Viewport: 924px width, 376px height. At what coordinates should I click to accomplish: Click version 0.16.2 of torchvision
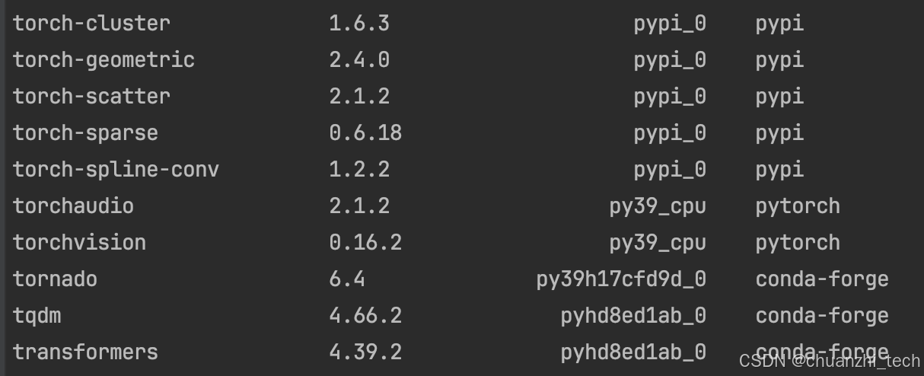[365, 243]
